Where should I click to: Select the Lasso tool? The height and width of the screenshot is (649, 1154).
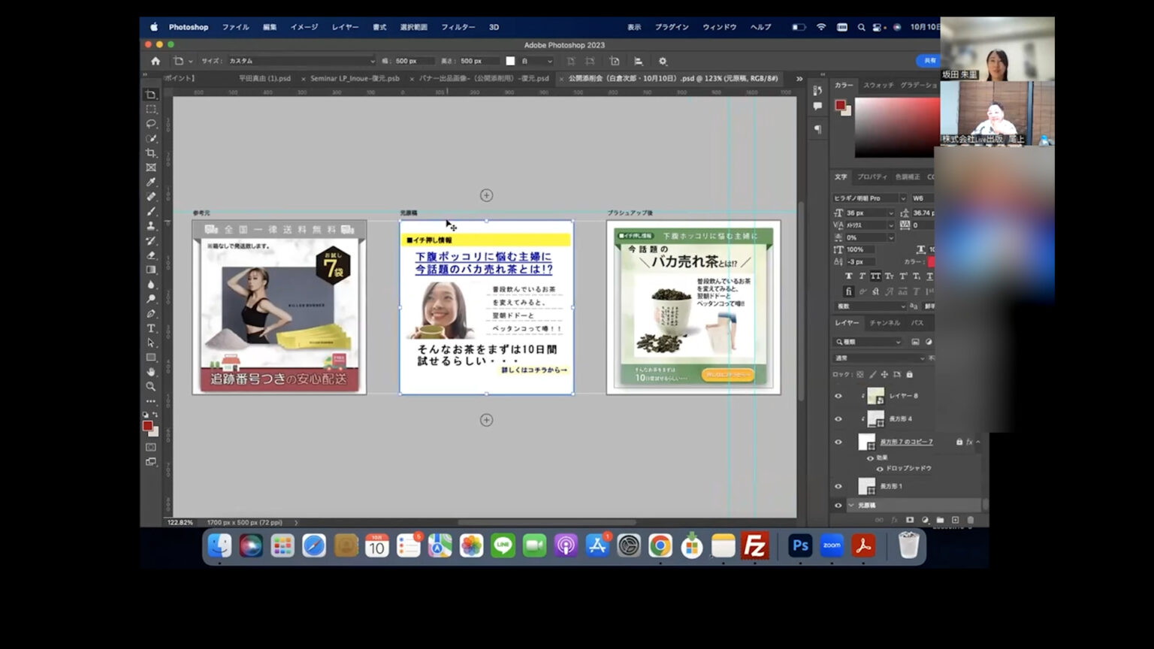click(x=151, y=124)
